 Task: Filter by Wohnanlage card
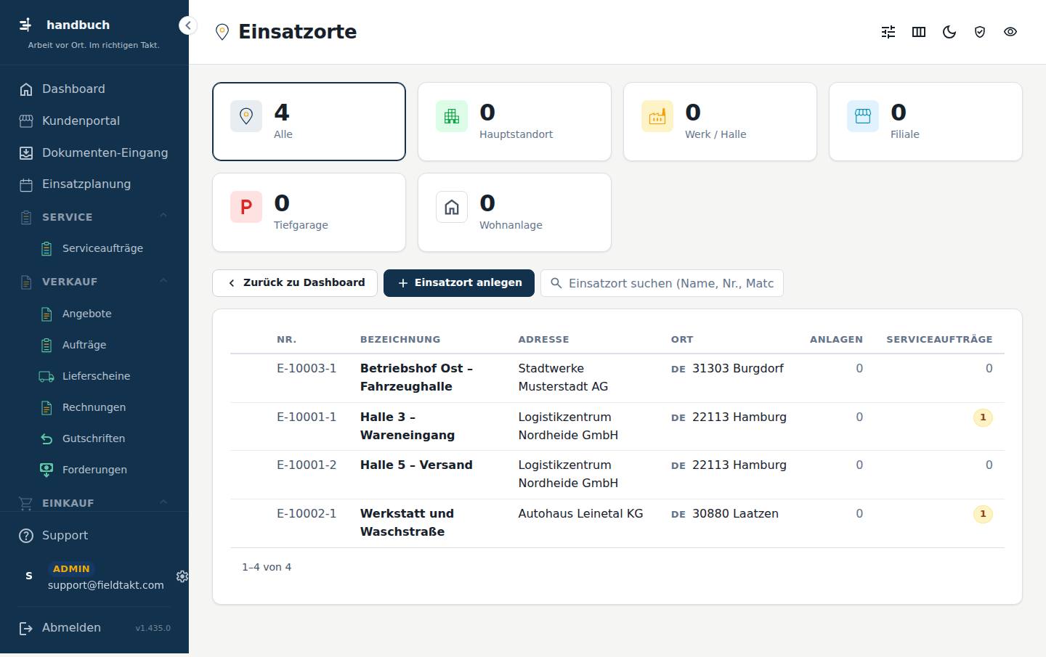pyautogui.click(x=514, y=212)
